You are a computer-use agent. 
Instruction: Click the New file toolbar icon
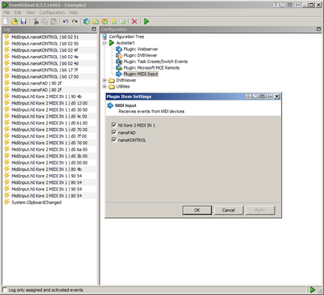6,21
